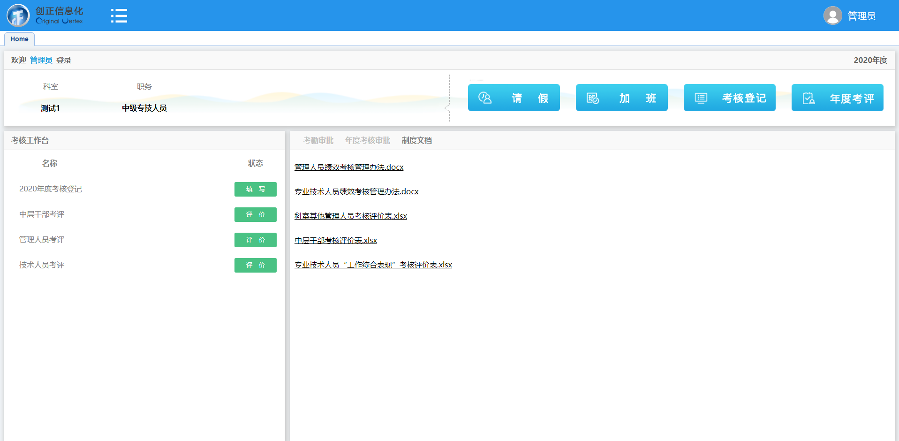Screen dimensions: 899x441
Task: Click the annual evaluation (年度考评) icon
Action: tap(808, 98)
